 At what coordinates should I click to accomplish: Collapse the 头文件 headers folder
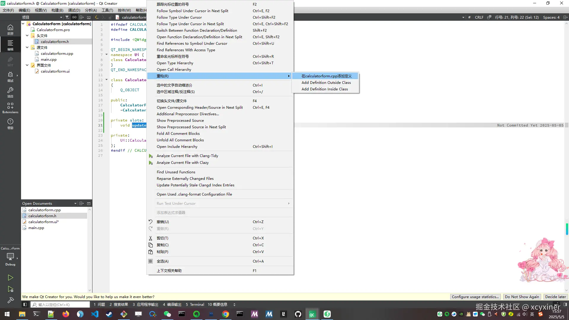tap(27, 36)
